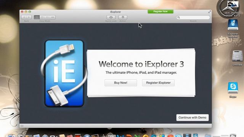The height and width of the screenshot is (137, 244).
Task: Click the Back arrow in the toolbar
Action: tap(24, 17)
